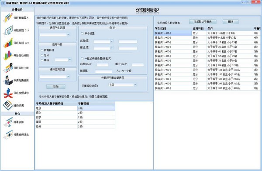The width and height of the screenshot is (262, 171).
Task: Click the 申请免费使用 person icon
Action: coord(8,80)
